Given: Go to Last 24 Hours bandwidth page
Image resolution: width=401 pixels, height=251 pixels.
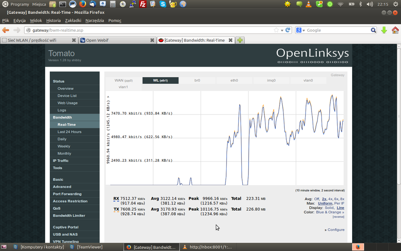Looking at the screenshot, I should click(x=69, y=132).
